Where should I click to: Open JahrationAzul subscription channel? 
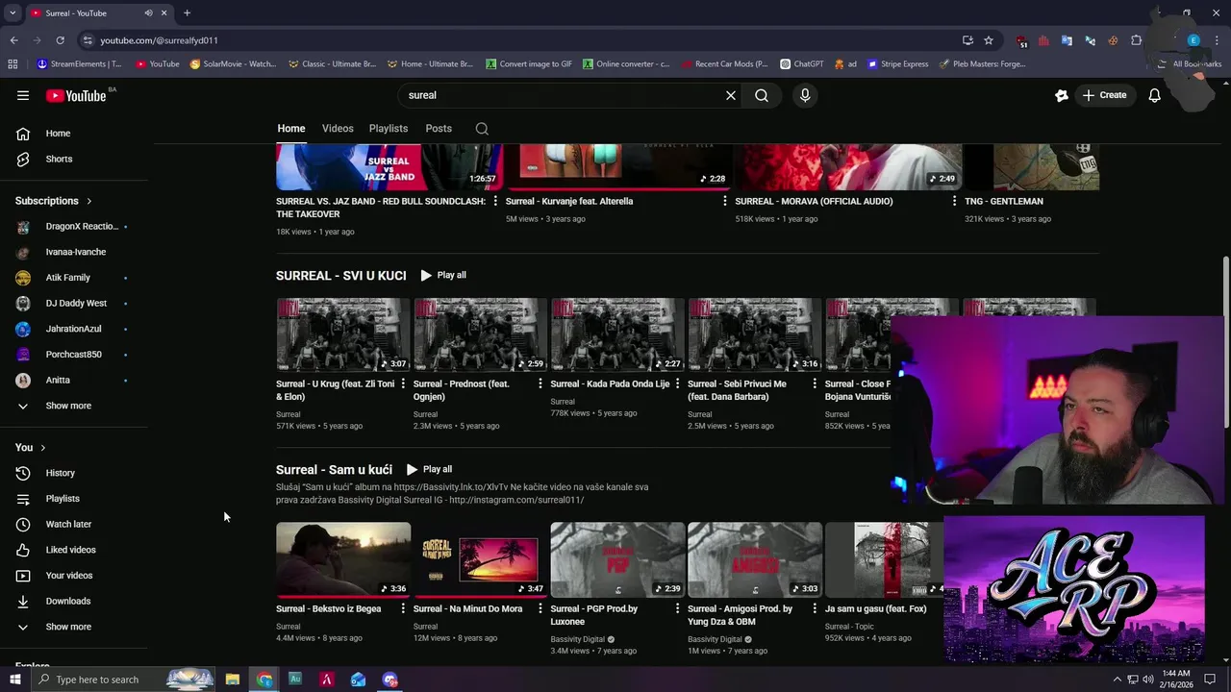(74, 329)
